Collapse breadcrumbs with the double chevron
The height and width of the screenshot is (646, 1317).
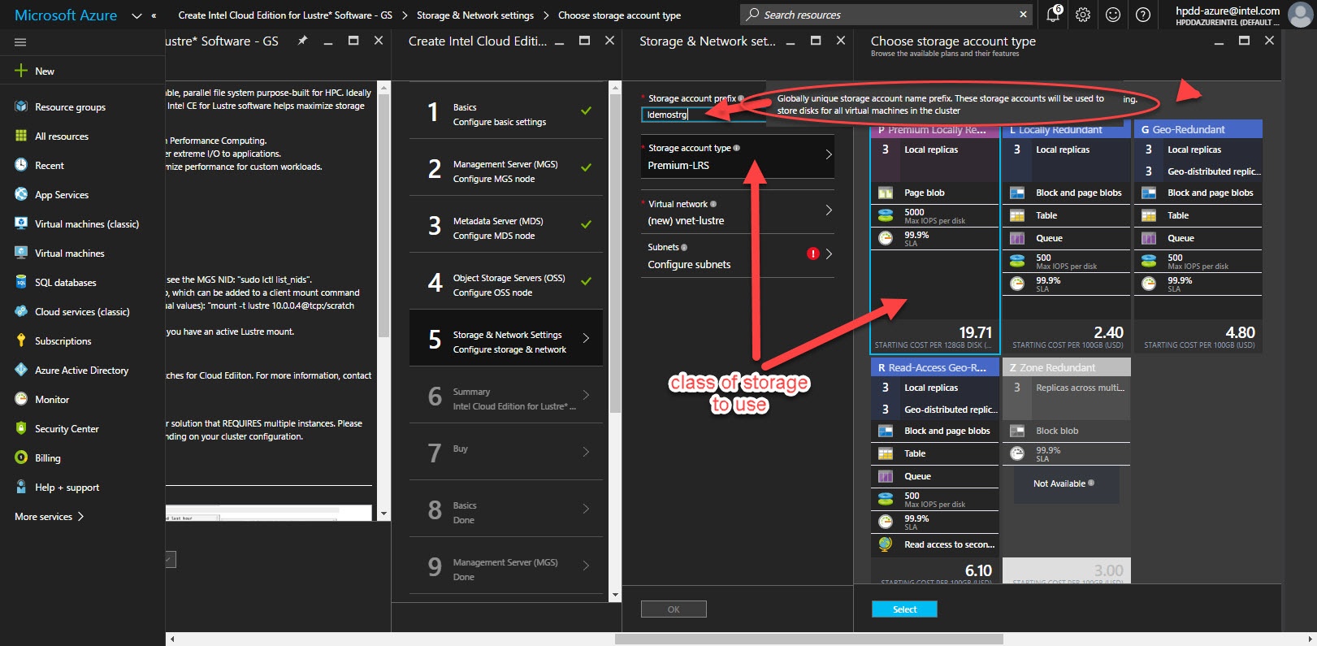tap(154, 15)
